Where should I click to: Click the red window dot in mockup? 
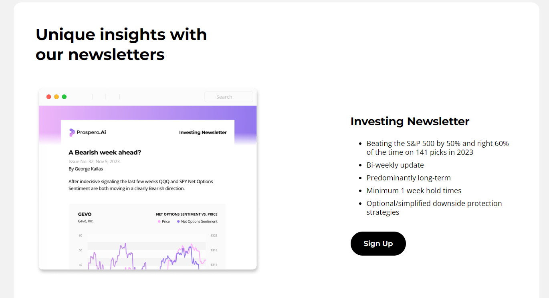tap(49, 97)
